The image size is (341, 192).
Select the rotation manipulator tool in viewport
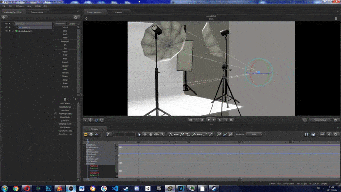click(96, 120)
